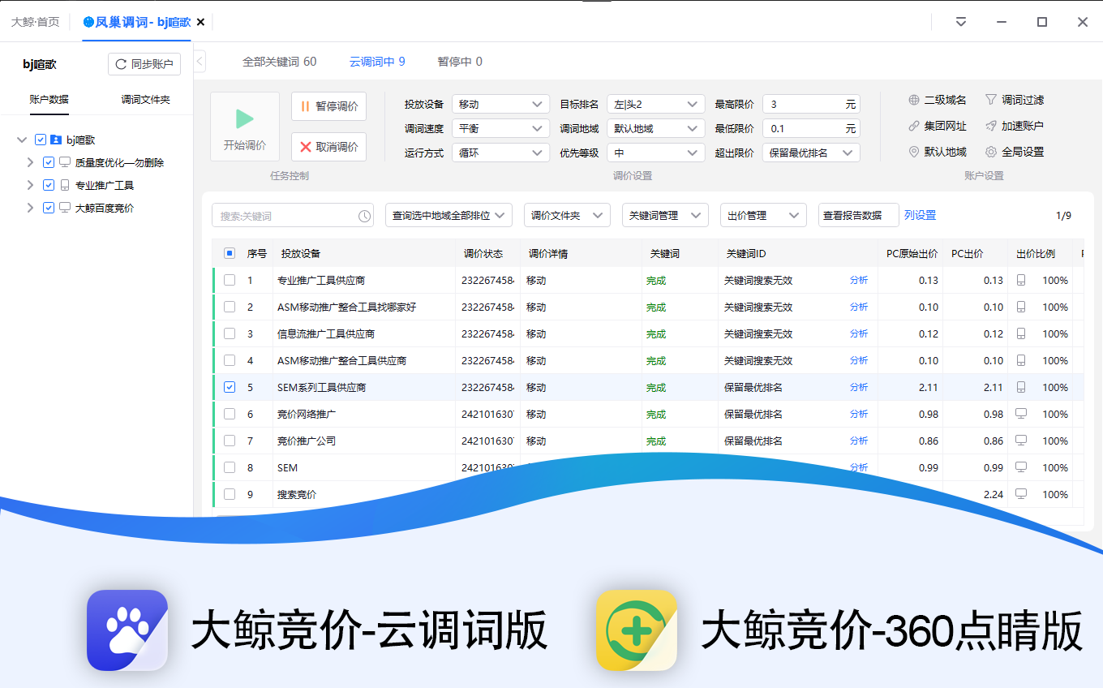The image size is (1103, 688).
Task: Open the 调词速度 dropdown showing 平衡
Action: click(501, 128)
